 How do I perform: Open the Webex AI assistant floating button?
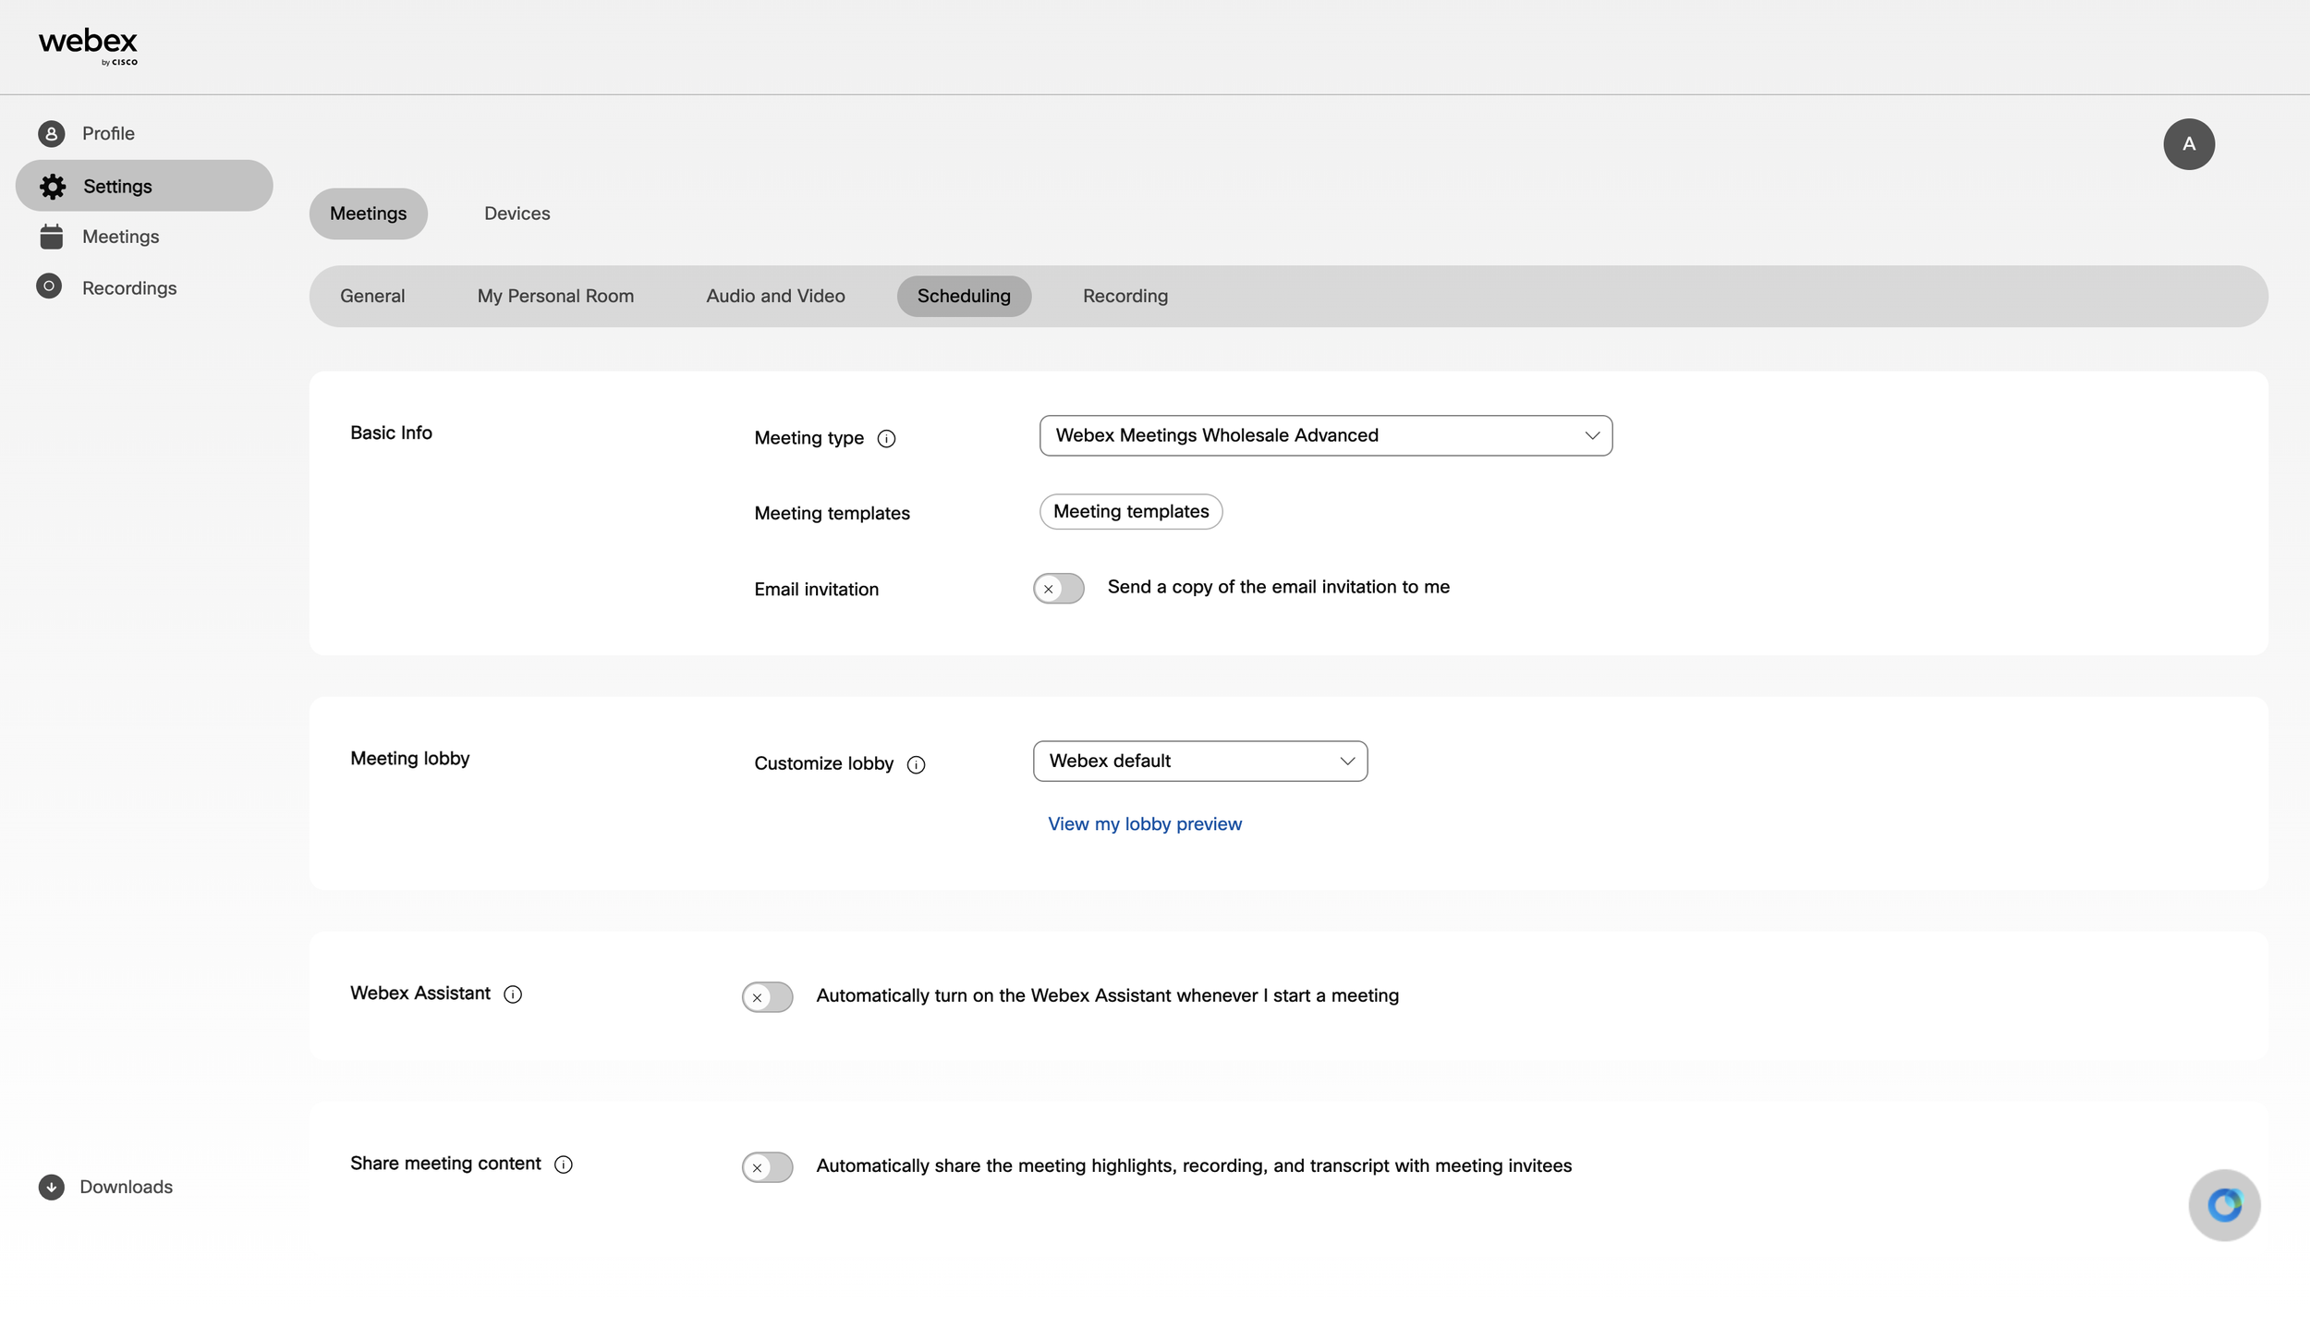pyautogui.click(x=2224, y=1205)
